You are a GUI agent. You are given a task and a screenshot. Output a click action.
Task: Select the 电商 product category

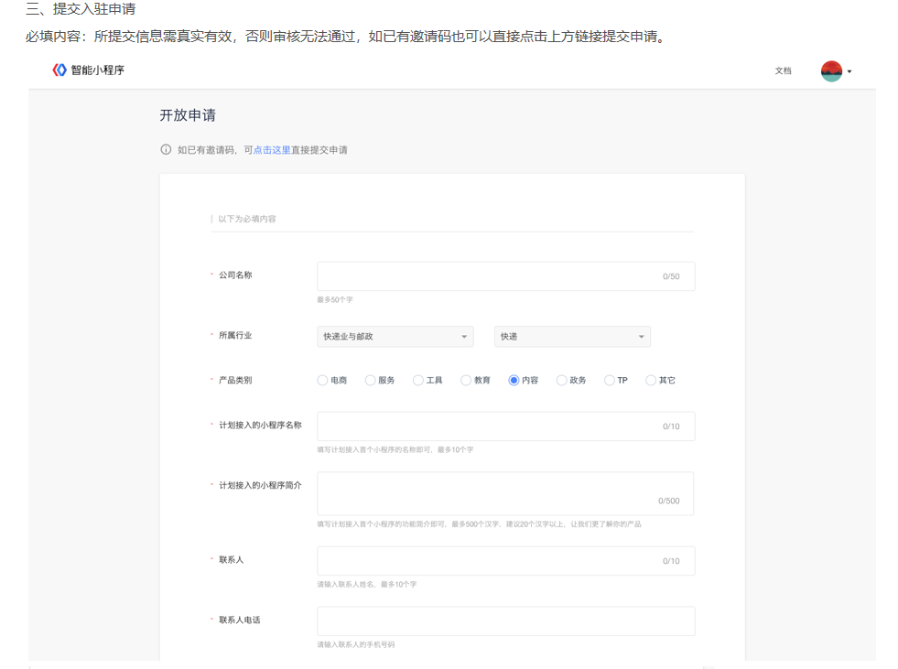click(x=322, y=381)
